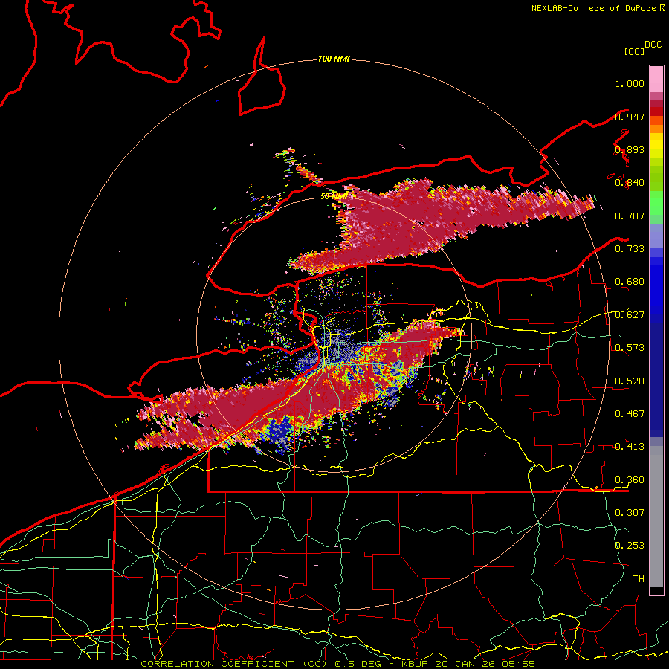The width and height of the screenshot is (669, 669).
Task: Click the 0.627 color scale value
Action: [x=630, y=315]
